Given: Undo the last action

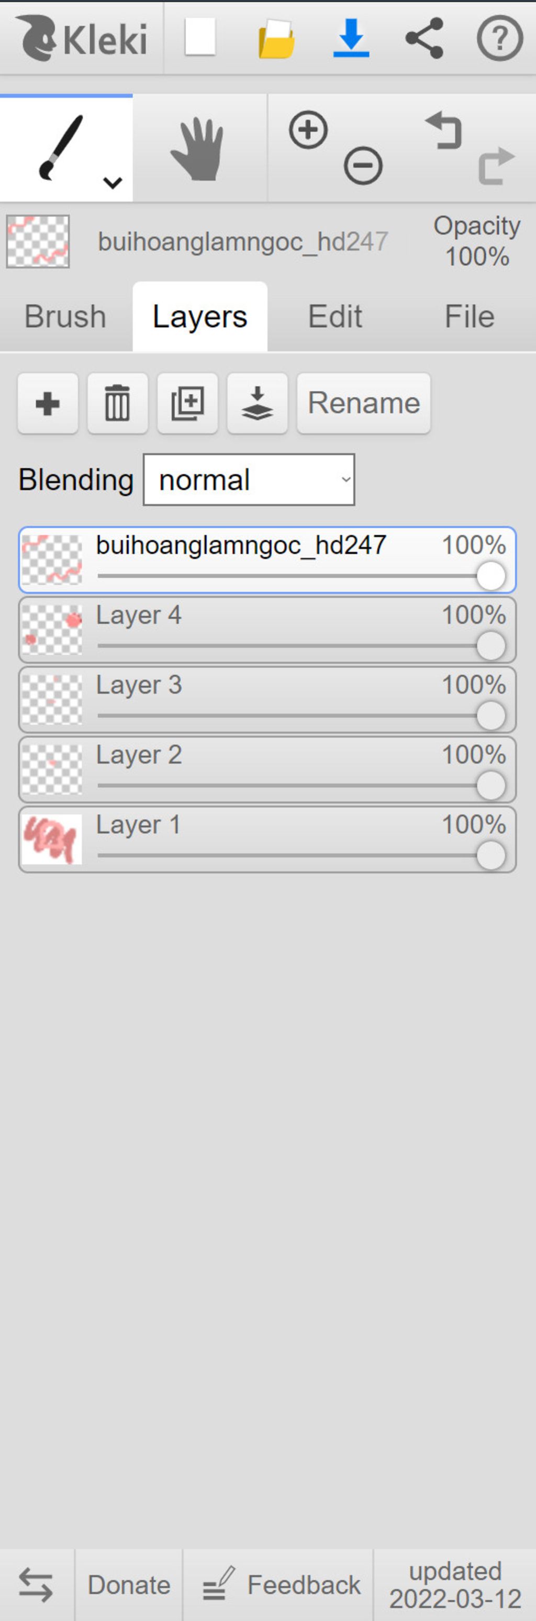Looking at the screenshot, I should (x=443, y=130).
